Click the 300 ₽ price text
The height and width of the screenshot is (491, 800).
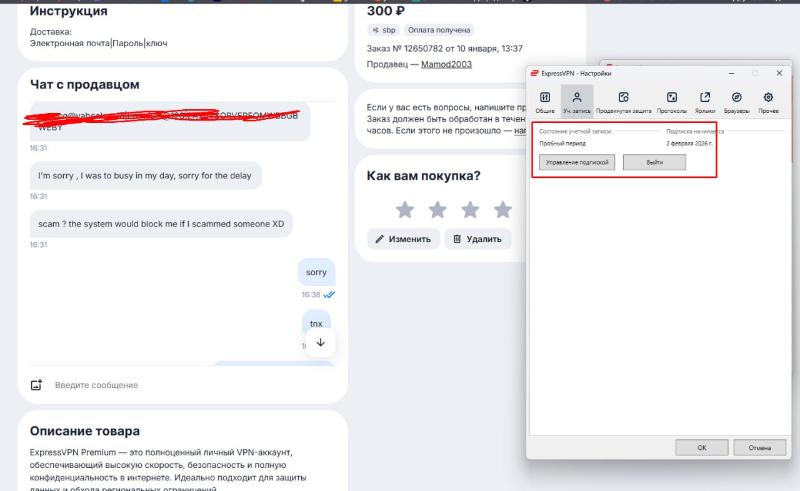(386, 11)
